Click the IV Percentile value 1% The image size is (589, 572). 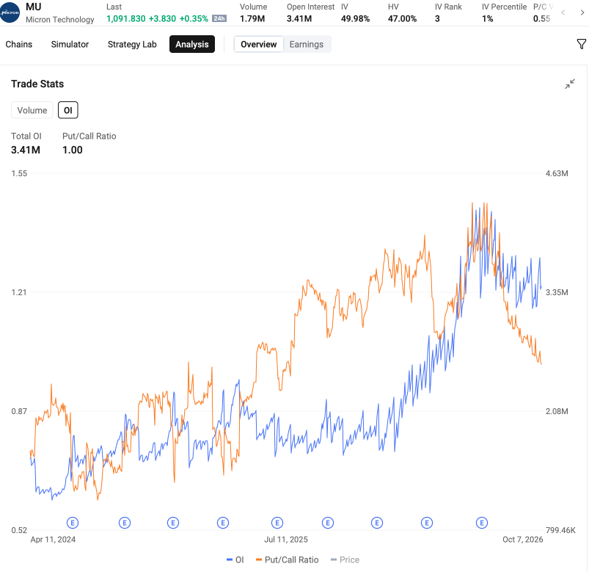(488, 19)
